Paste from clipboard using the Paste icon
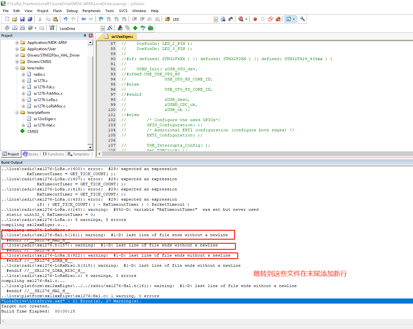This screenshot has height=329, width=413. [55, 19]
